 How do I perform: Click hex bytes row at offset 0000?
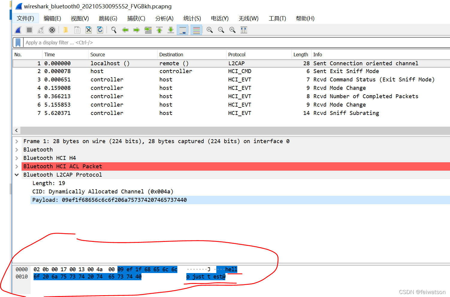click(105, 269)
